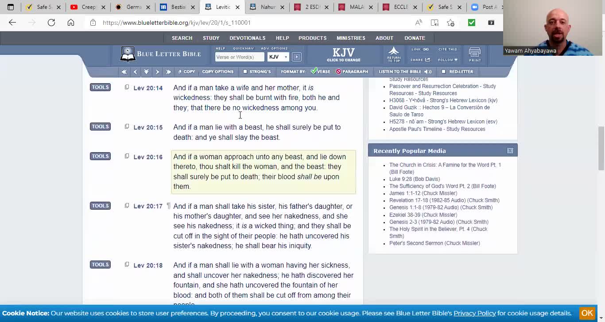Click copy icon beside Lev 20:18
This screenshot has width=605, height=322.
(x=127, y=264)
